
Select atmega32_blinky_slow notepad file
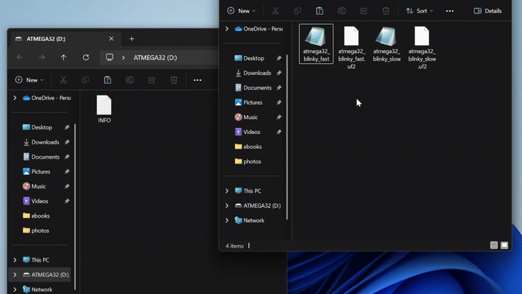pos(387,44)
